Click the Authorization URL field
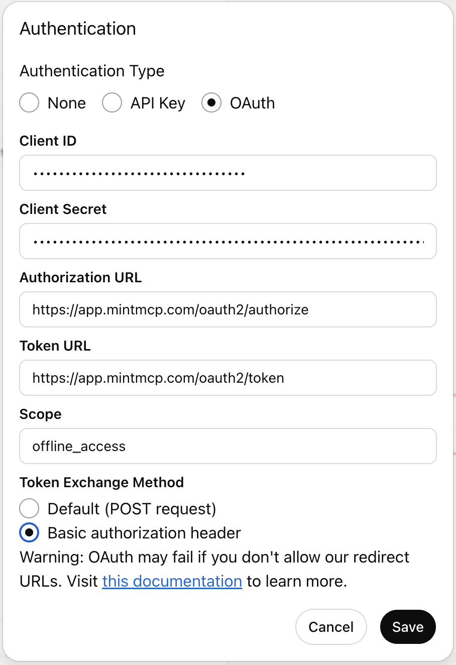 (x=227, y=309)
